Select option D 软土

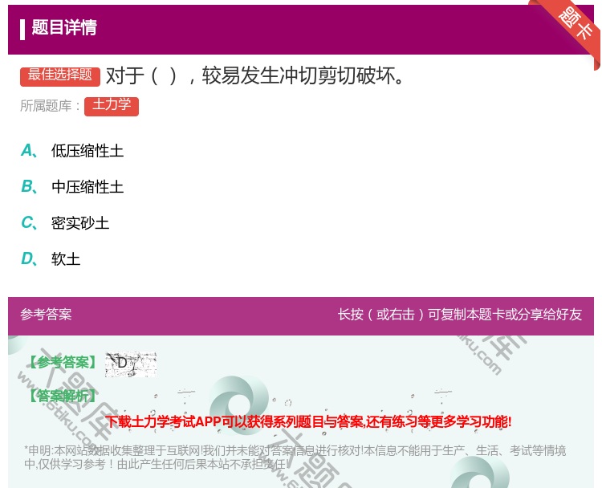coord(51,259)
